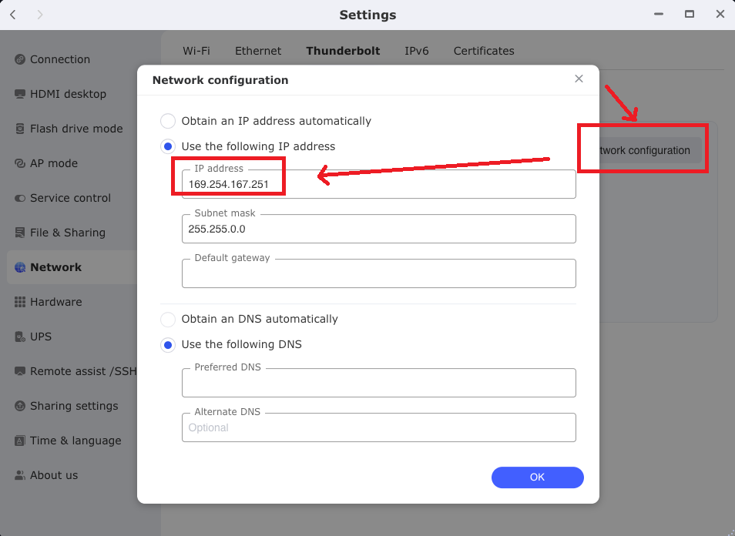Image resolution: width=735 pixels, height=536 pixels.
Task: Go back using the back arrow
Action: (13, 15)
